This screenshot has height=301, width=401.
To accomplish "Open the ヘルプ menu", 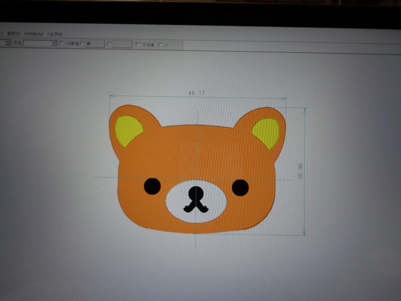I will [x=54, y=34].
